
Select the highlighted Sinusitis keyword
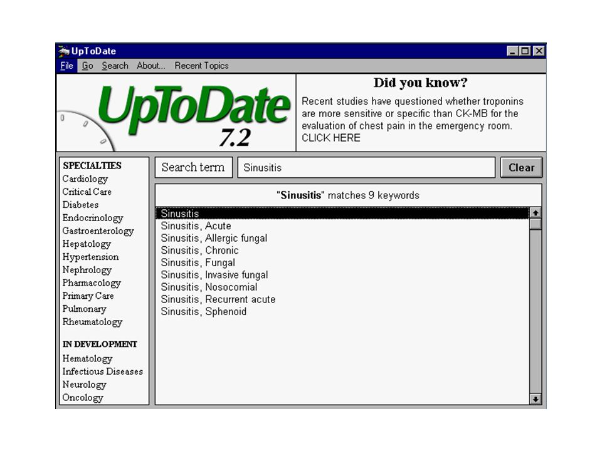[342, 214]
